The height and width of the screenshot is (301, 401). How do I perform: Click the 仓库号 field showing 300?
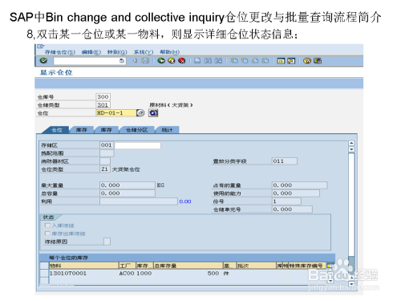click(x=103, y=96)
